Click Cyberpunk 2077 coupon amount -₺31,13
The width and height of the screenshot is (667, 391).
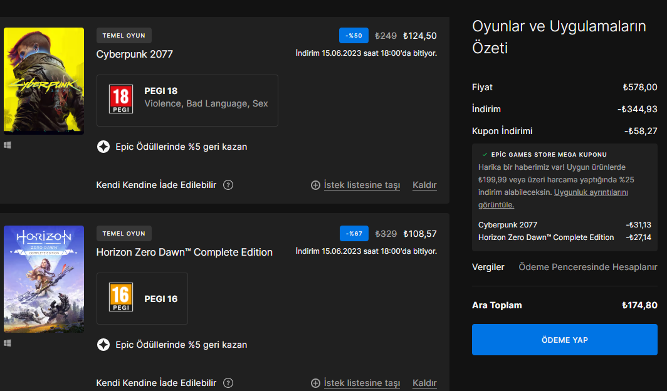tap(638, 225)
